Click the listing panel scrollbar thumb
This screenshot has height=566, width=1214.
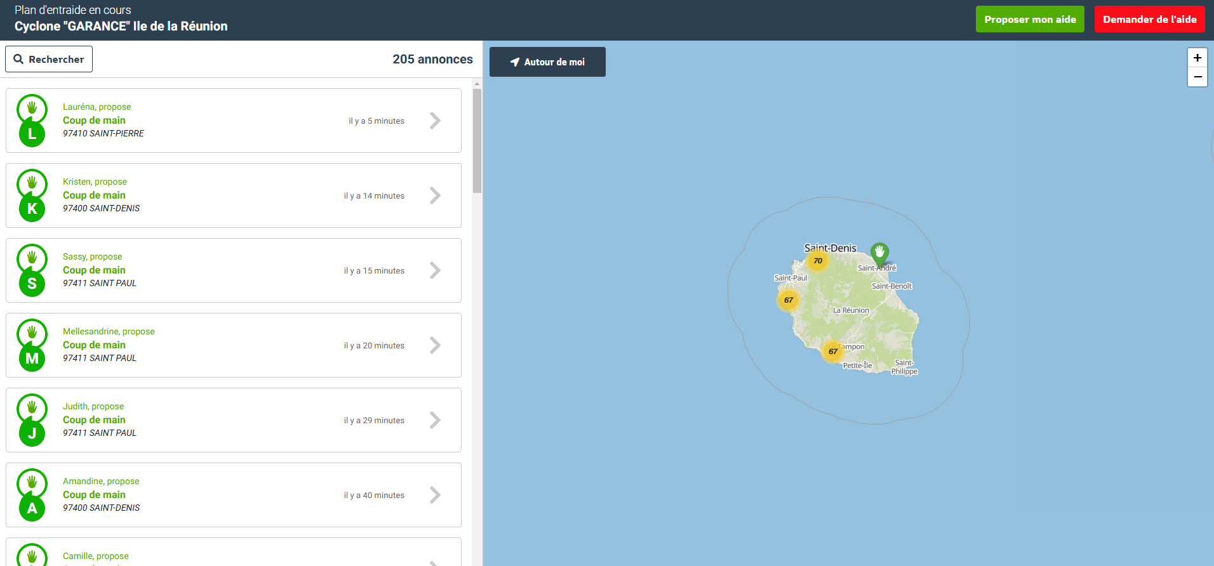[477, 141]
